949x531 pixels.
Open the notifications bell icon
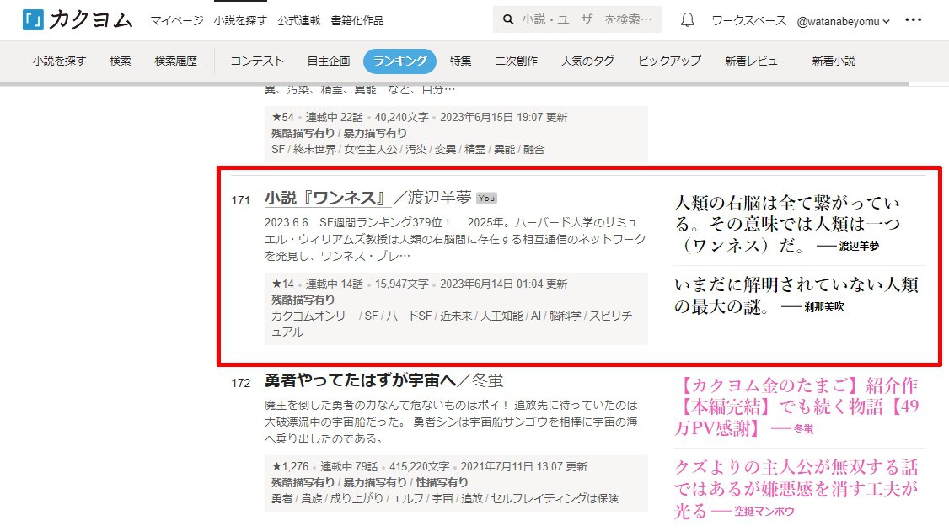(688, 20)
